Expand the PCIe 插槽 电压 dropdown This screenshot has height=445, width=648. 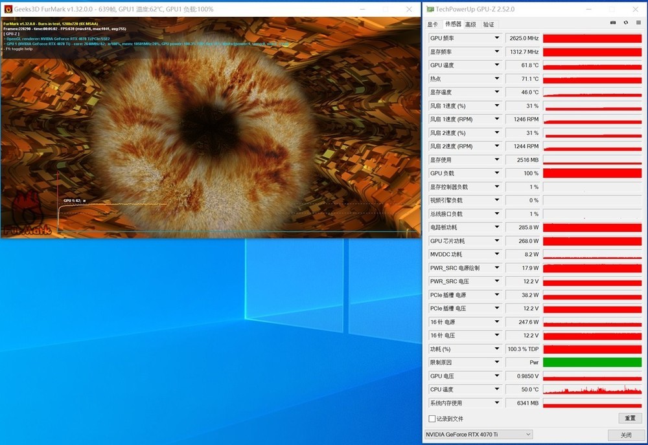pos(497,308)
